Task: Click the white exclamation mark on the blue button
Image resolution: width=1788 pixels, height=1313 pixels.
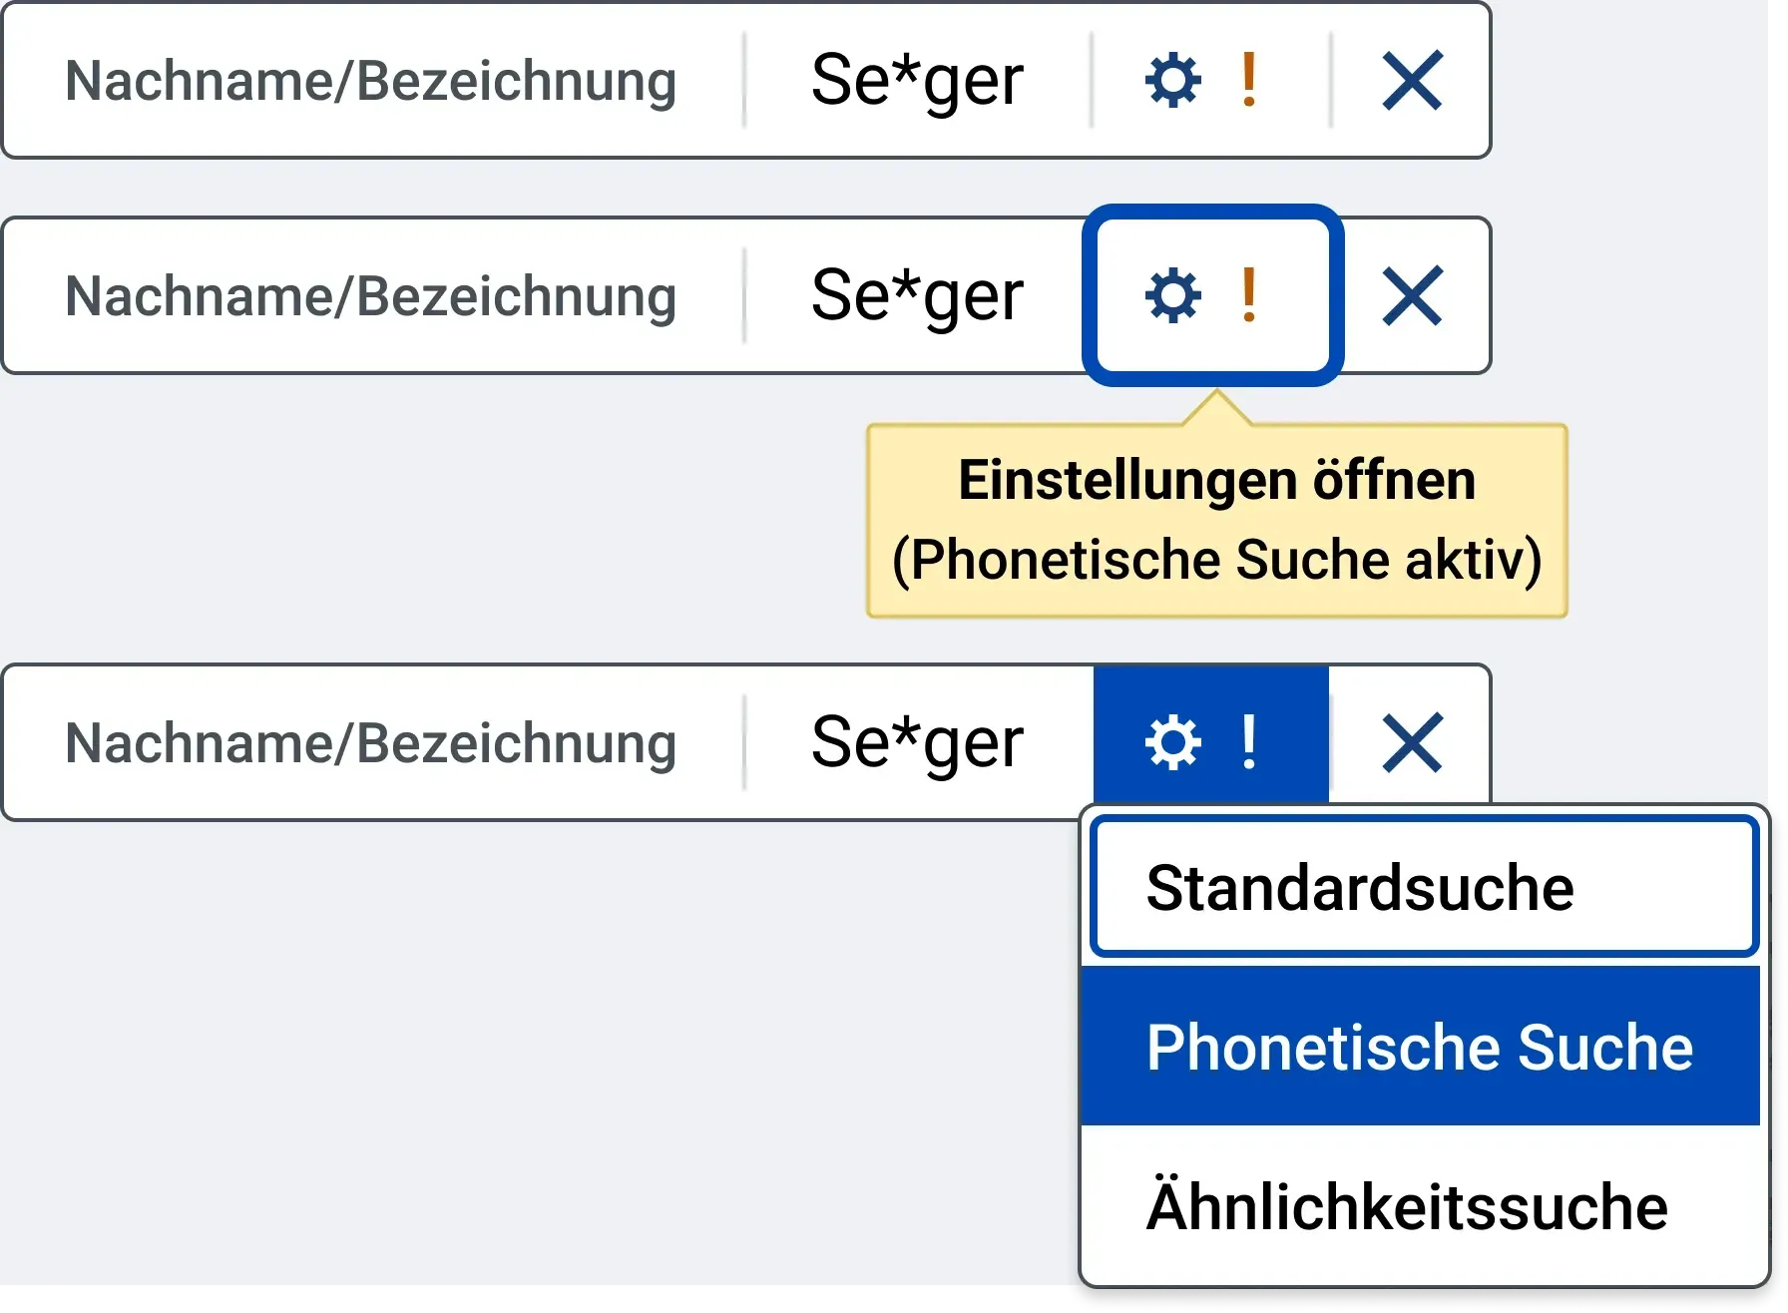Action: pos(1248,742)
